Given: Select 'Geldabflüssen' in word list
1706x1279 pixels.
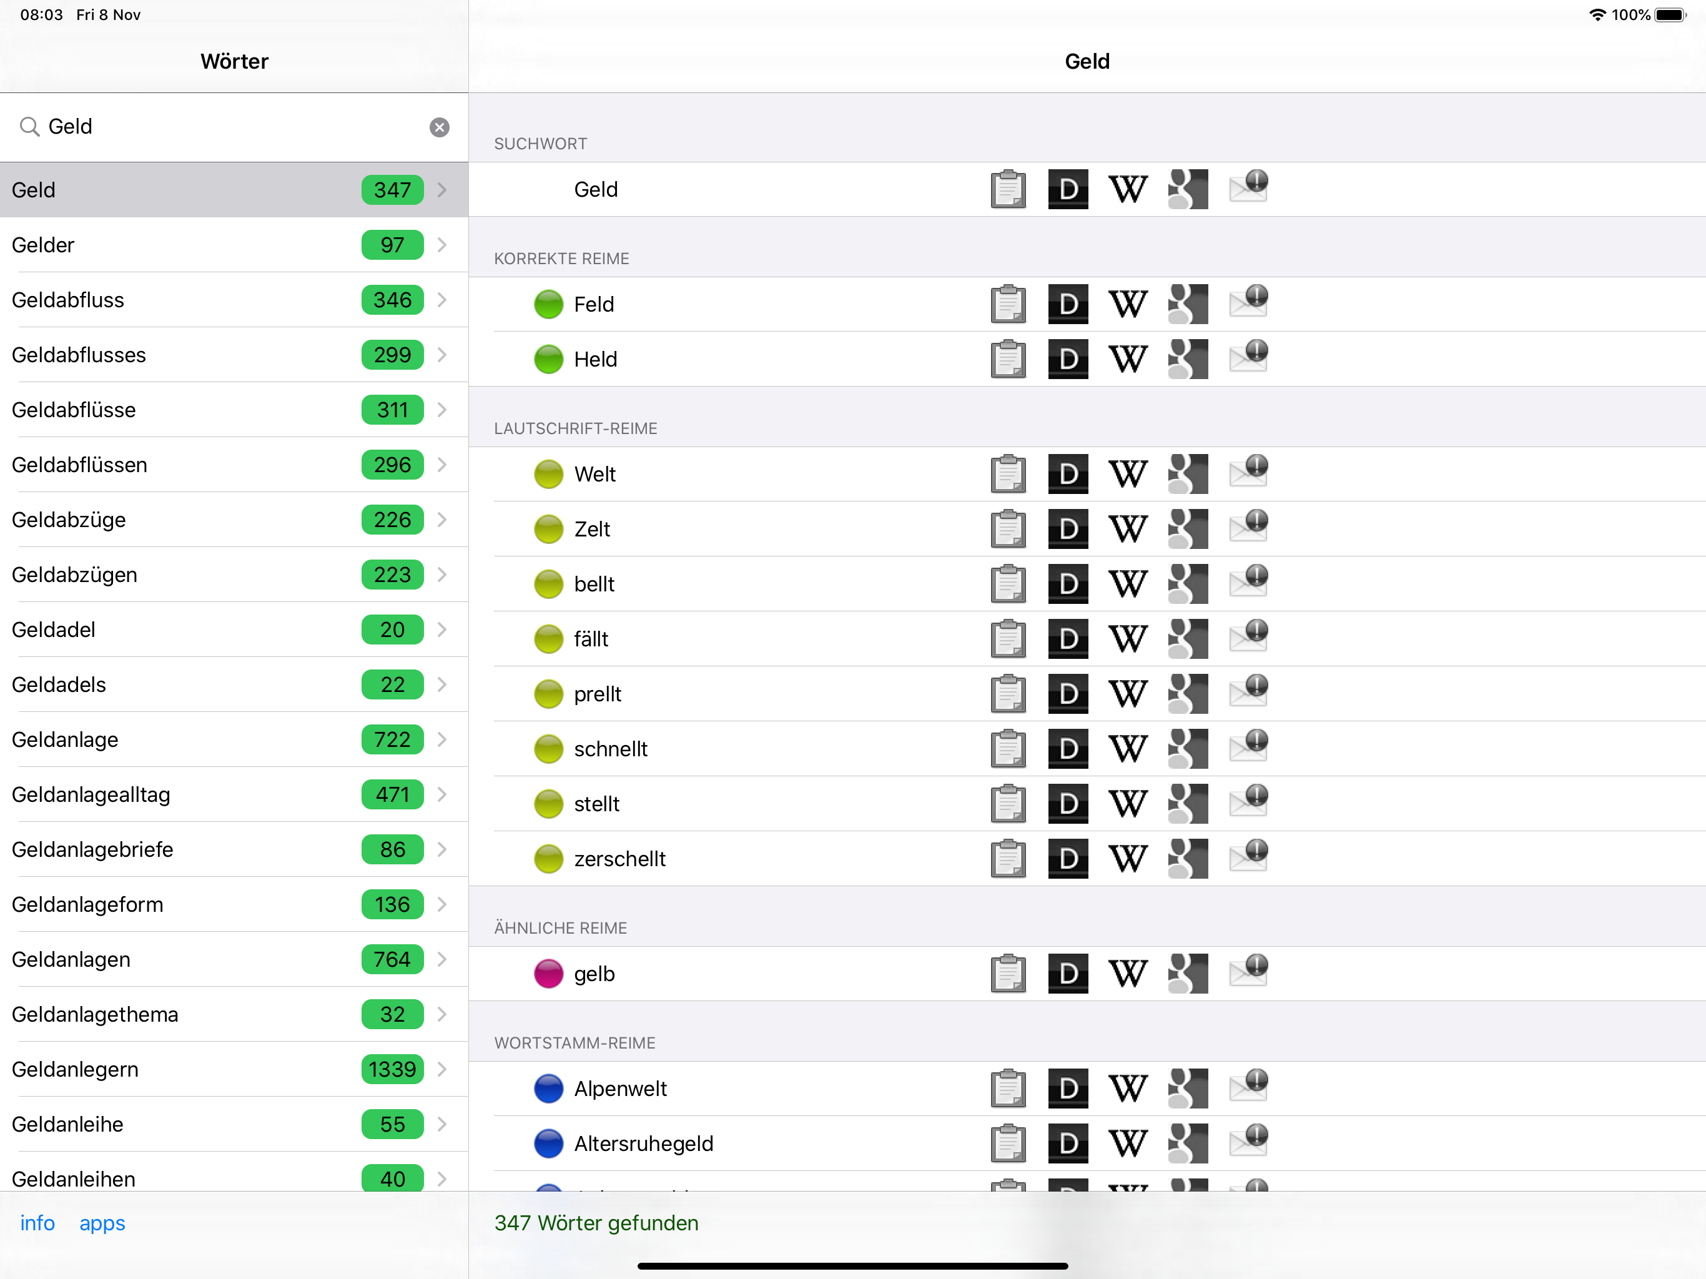Looking at the screenshot, I should (234, 465).
